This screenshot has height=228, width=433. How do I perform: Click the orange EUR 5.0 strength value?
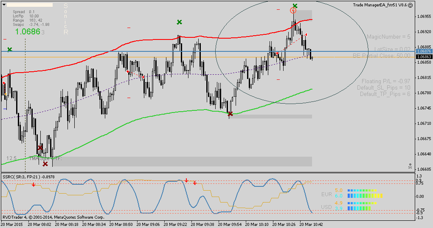click(x=339, y=190)
